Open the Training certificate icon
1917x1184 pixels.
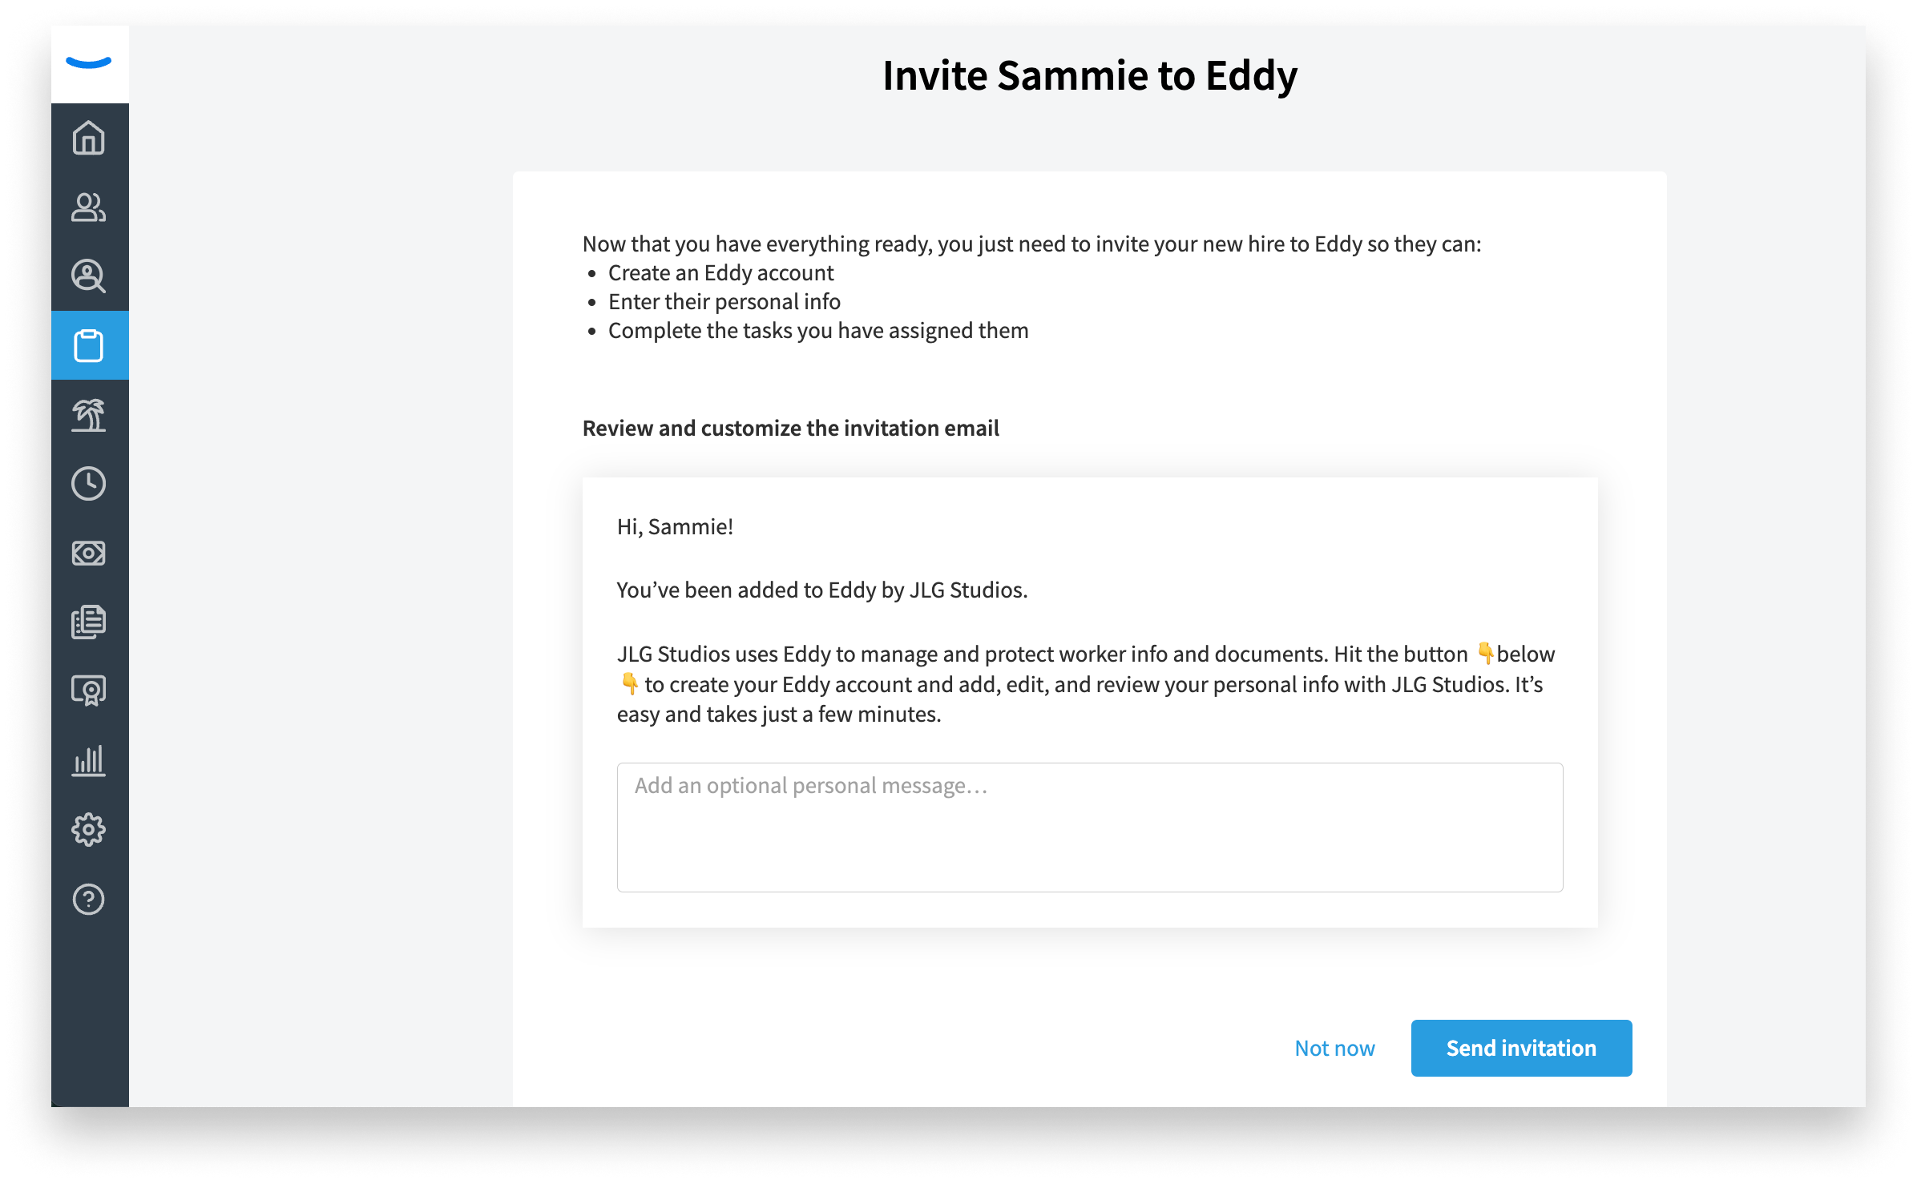click(89, 691)
